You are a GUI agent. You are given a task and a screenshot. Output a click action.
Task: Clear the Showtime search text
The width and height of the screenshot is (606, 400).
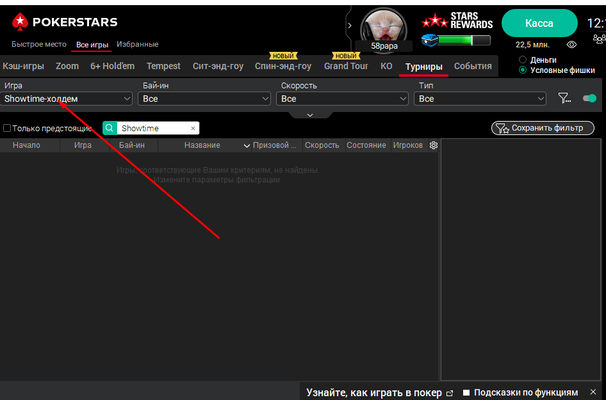193,128
